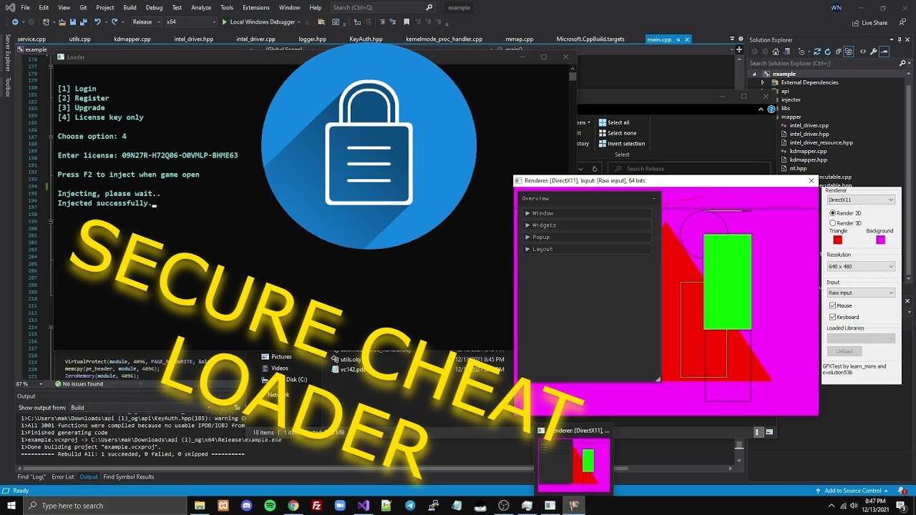This screenshot has height=515, width=916.
Task: Switch to the KeyAuth.hpp tab
Action: click(366, 39)
